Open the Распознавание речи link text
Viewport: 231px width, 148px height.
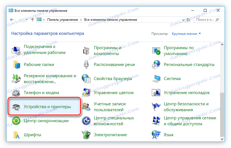pyautogui.click(x=114, y=65)
